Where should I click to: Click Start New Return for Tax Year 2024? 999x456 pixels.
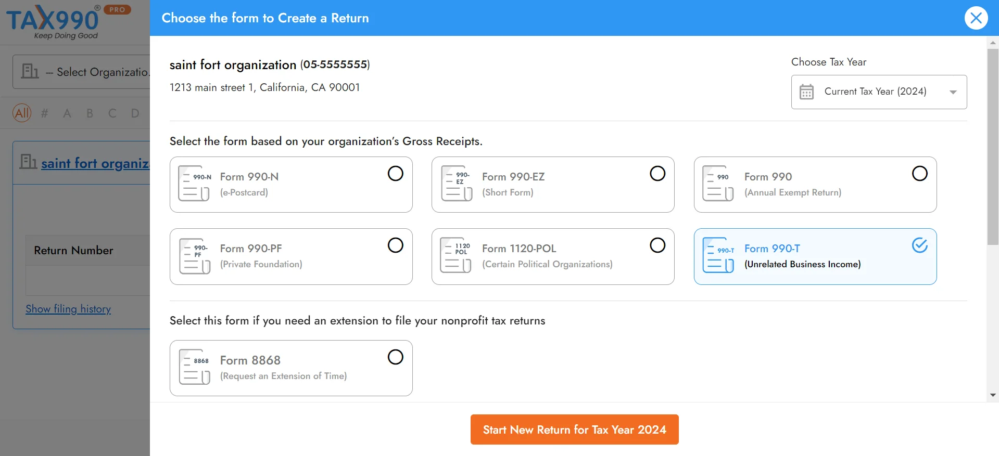click(574, 429)
